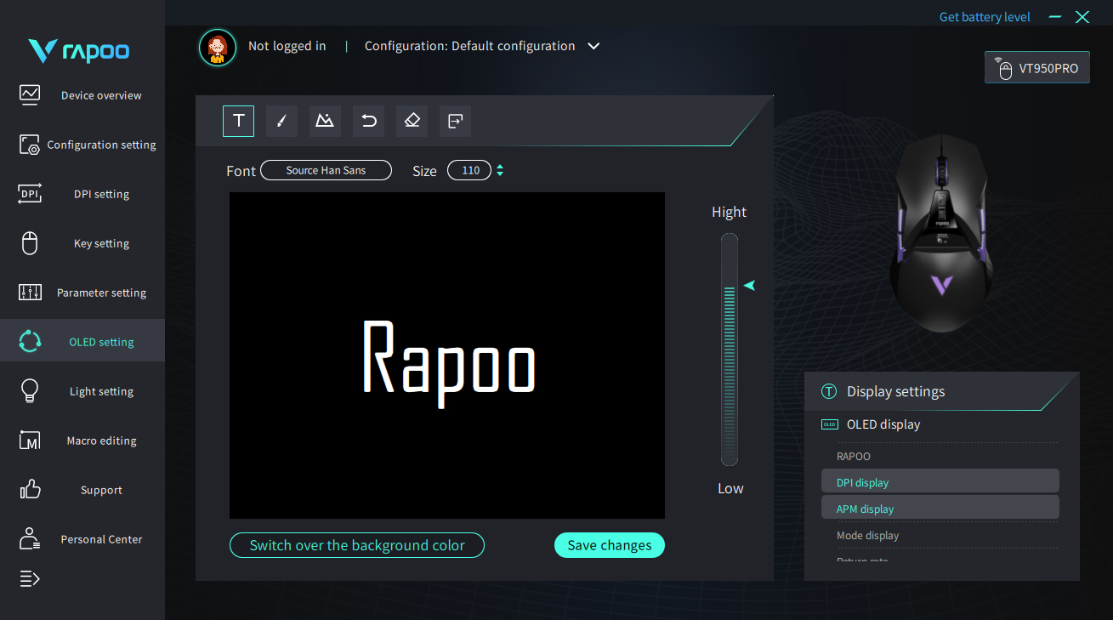Go to DPI setting
The height and width of the screenshot is (620, 1113).
click(x=101, y=194)
